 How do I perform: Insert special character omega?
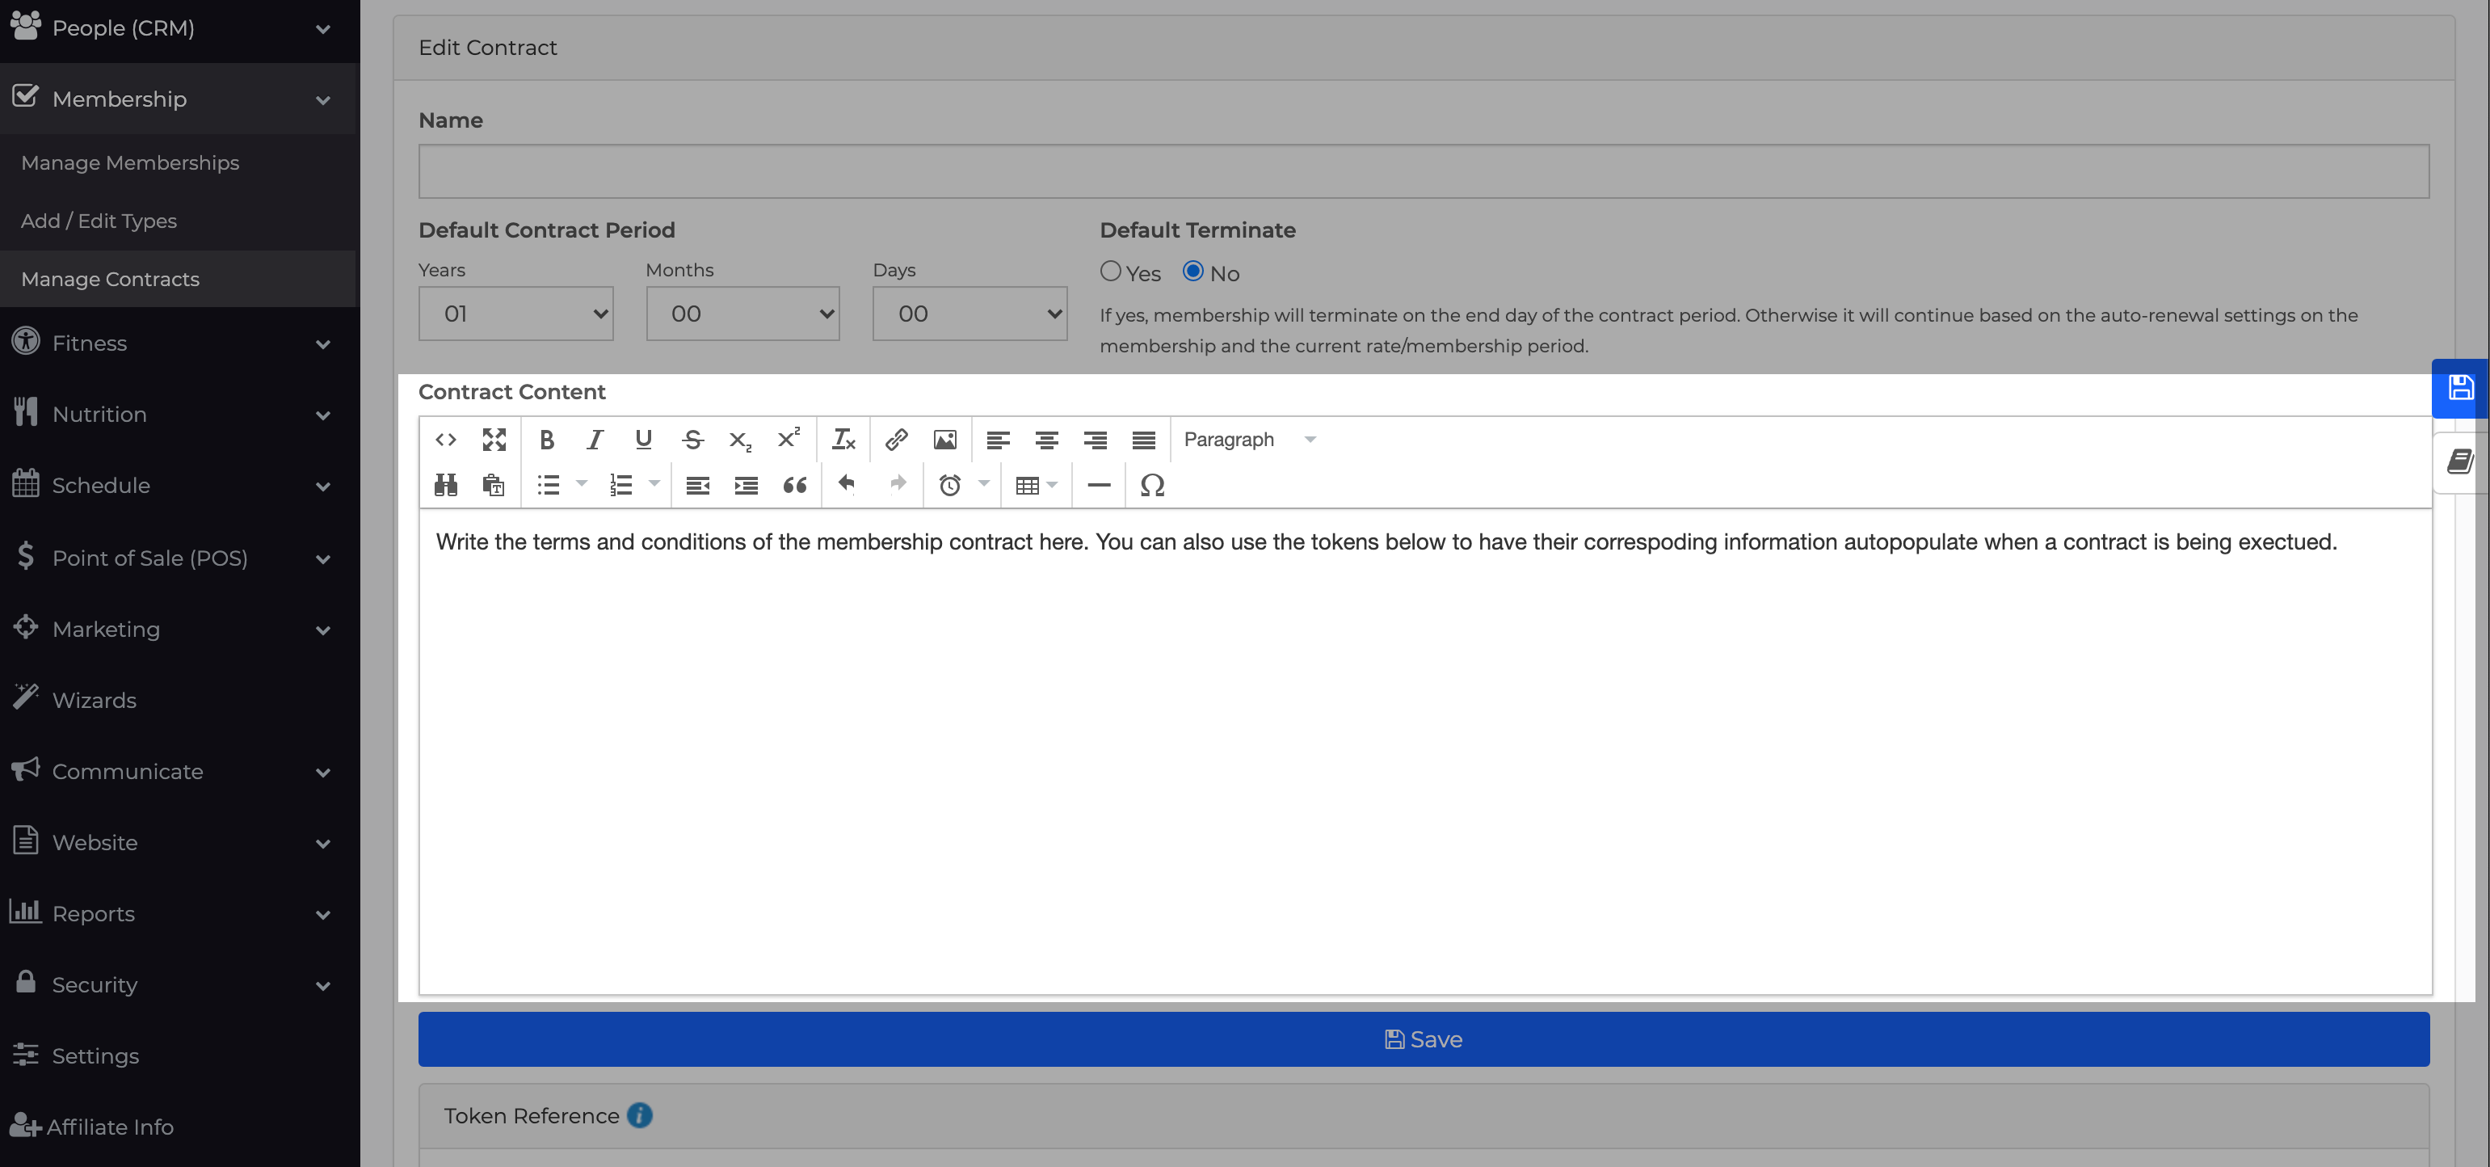tap(1152, 486)
